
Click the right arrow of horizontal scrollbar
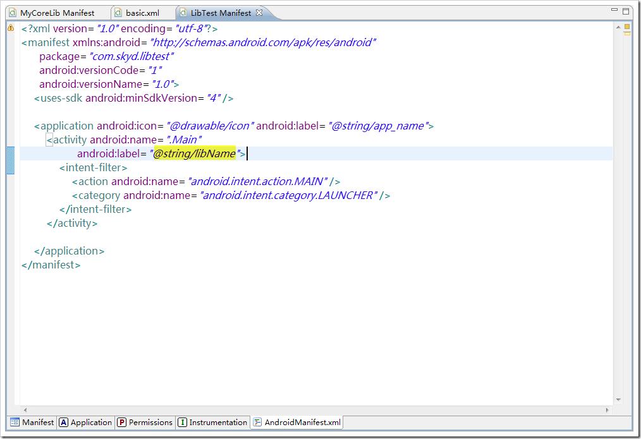[607, 408]
